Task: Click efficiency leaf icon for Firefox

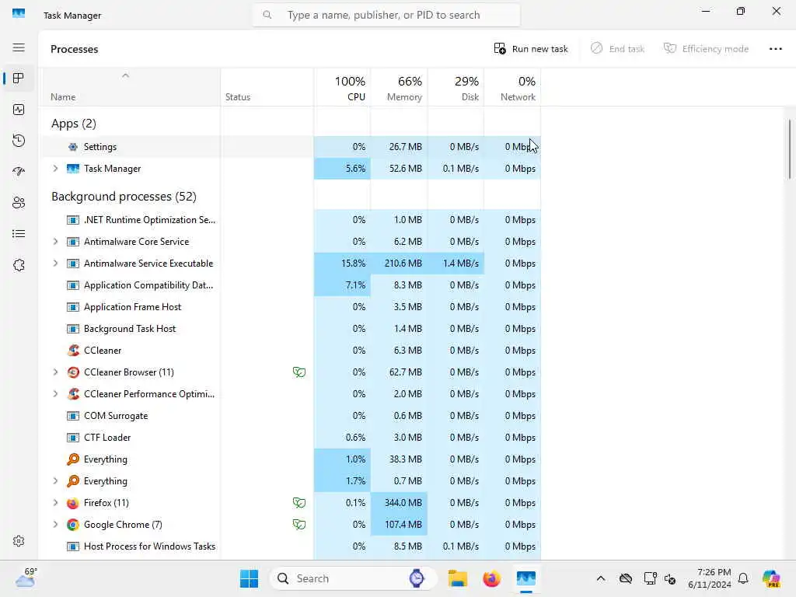Action: pyautogui.click(x=299, y=503)
